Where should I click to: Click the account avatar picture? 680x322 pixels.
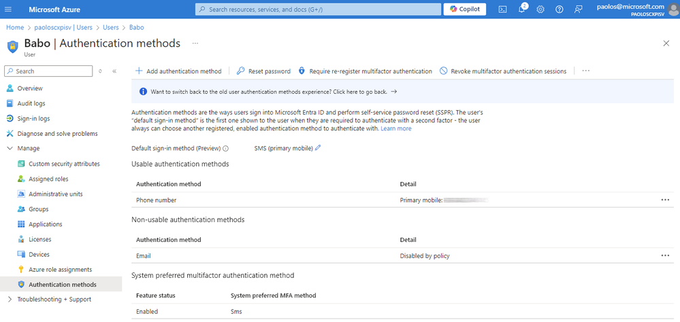point(674,9)
